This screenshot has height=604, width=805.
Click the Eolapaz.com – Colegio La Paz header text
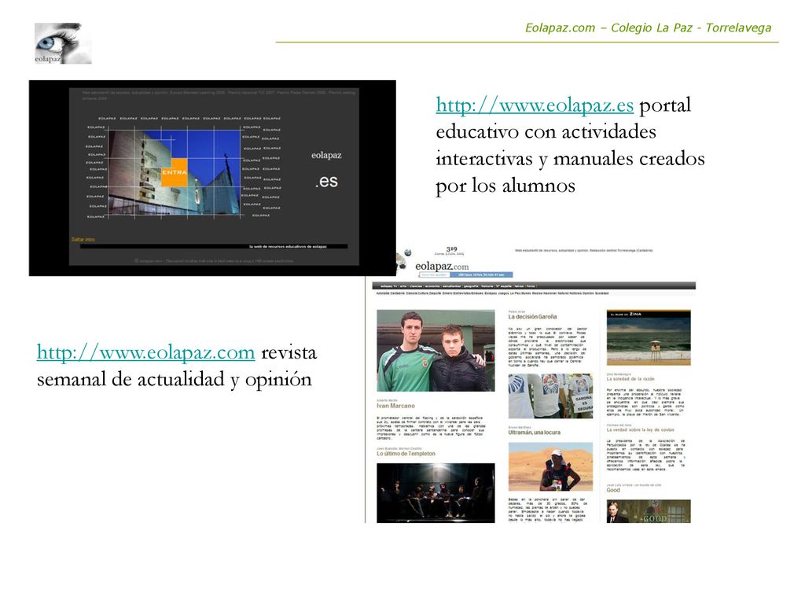click(x=648, y=28)
